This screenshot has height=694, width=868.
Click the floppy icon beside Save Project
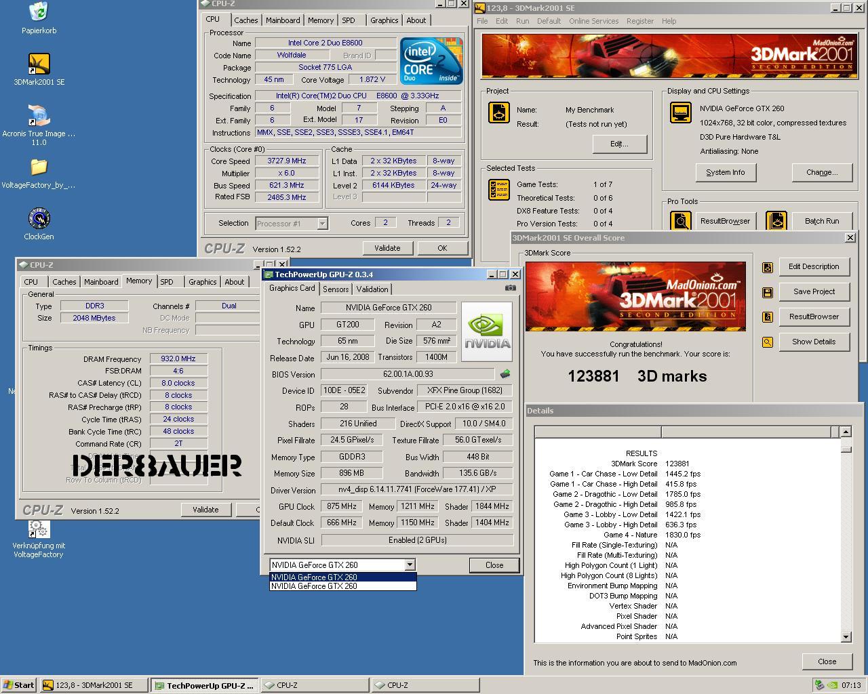768,292
